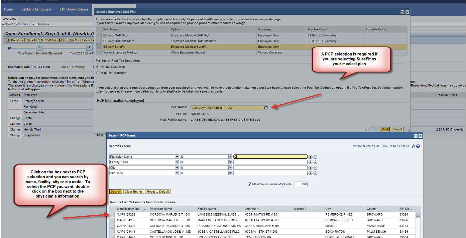Click minus icon beside Facility Name row
This screenshot has height=238, width=466.
pyautogui.click(x=315, y=162)
